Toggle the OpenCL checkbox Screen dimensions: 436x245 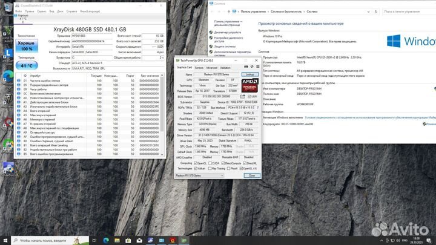(196, 163)
